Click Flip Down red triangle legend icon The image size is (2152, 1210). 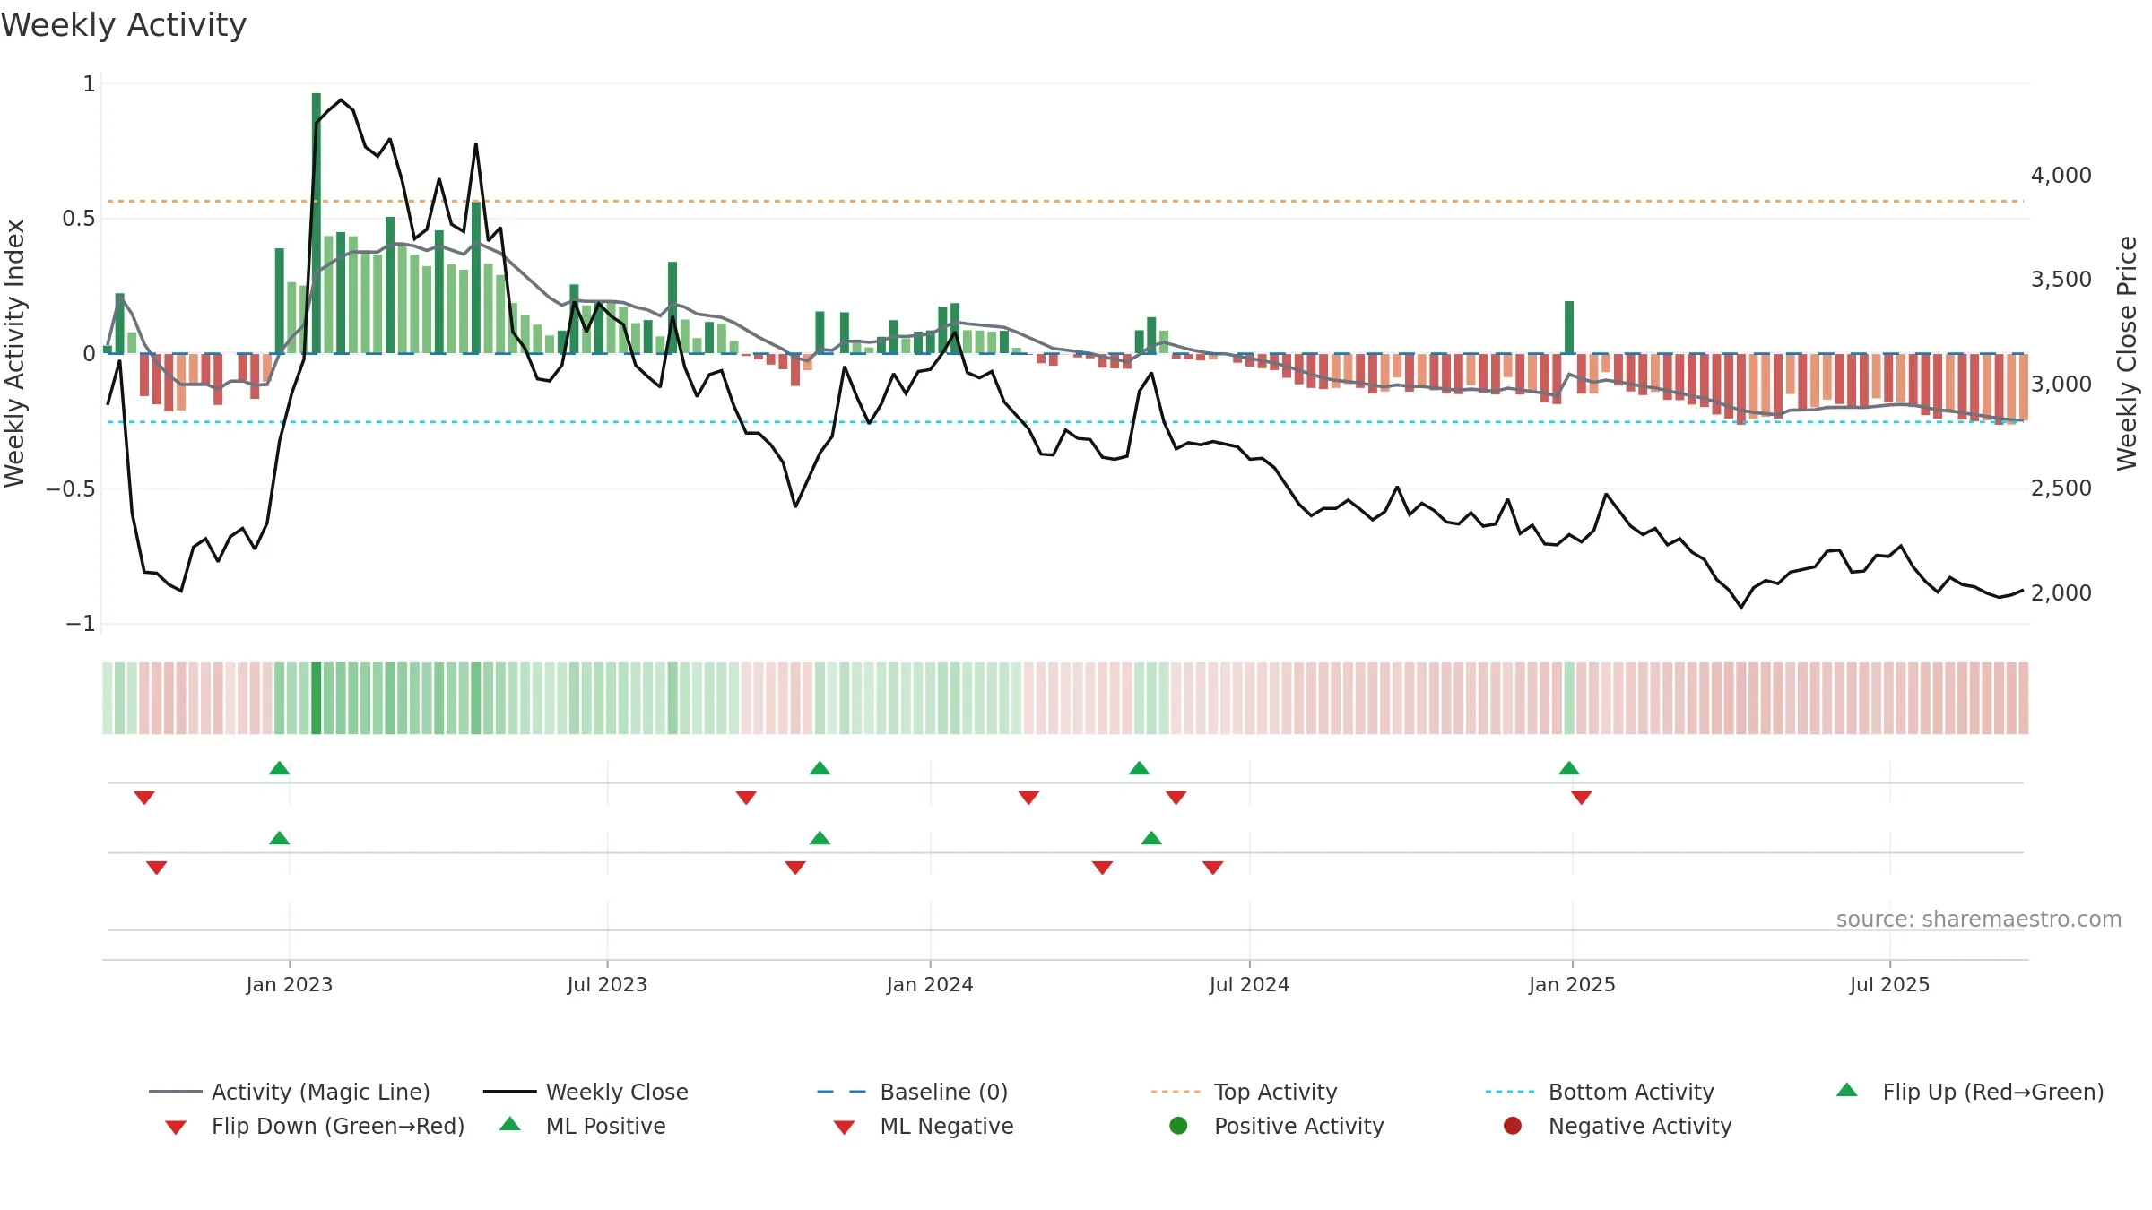click(176, 1127)
